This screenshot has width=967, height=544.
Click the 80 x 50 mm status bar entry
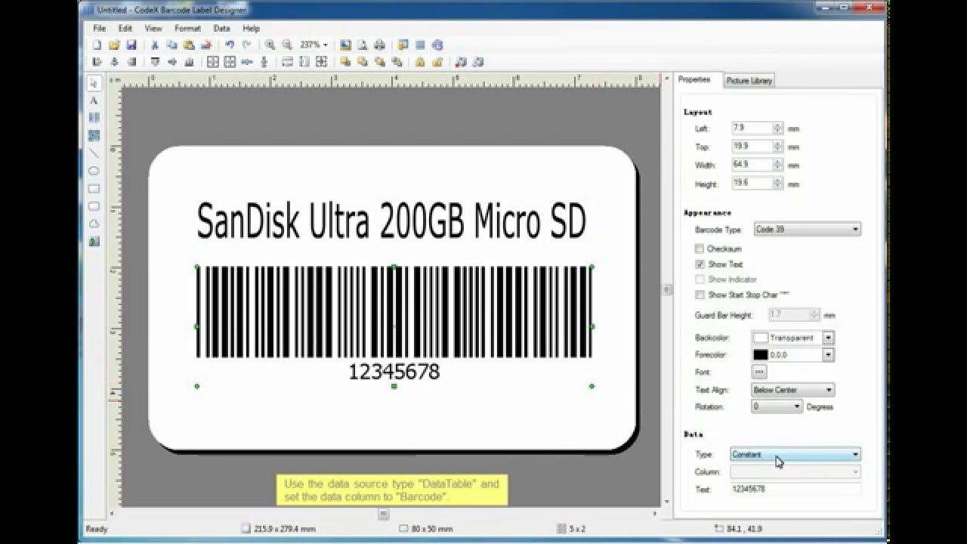[425, 529]
